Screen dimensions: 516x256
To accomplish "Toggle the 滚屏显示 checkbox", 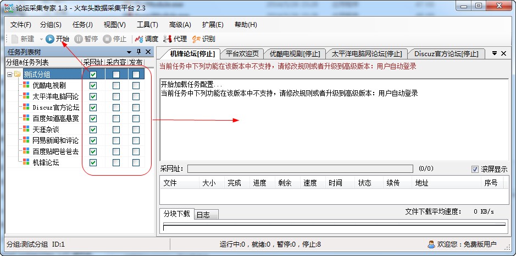I will 475,169.
